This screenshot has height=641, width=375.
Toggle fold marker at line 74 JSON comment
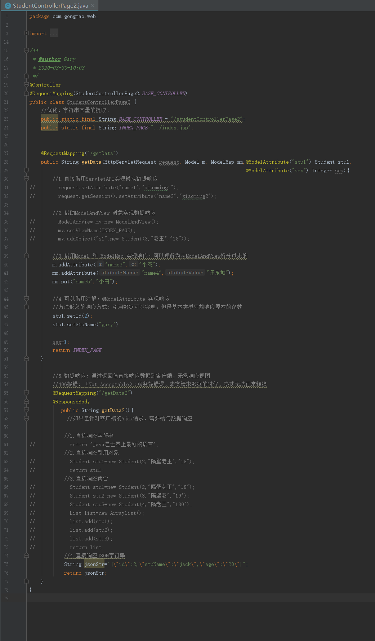(x=26, y=556)
